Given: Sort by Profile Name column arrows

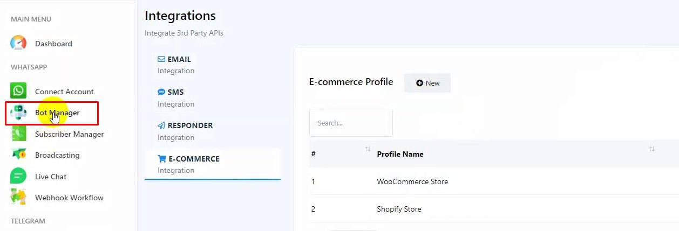Looking at the screenshot, I should point(651,149).
